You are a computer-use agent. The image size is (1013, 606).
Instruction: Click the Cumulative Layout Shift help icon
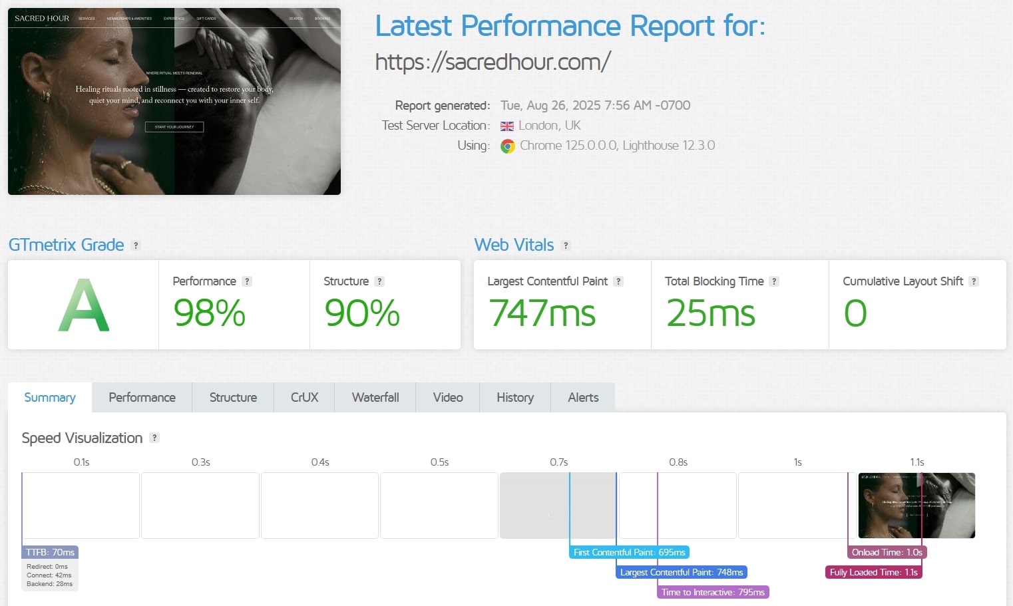[x=974, y=281]
